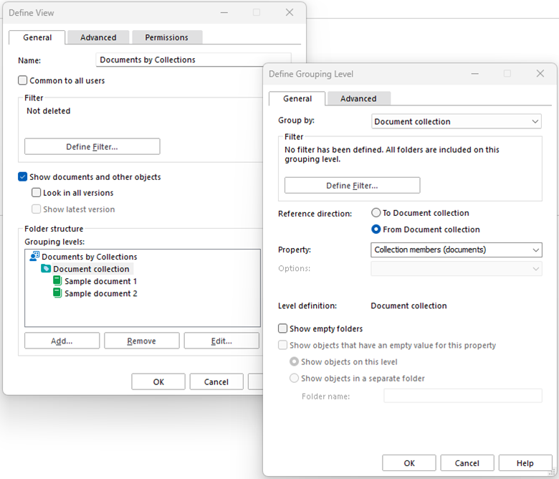The image size is (559, 479).
Task: Open the Group by dropdown
Action: click(457, 121)
